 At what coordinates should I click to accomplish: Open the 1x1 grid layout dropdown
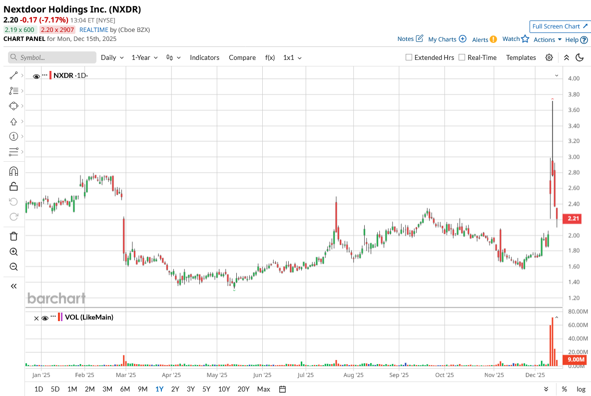[292, 57]
